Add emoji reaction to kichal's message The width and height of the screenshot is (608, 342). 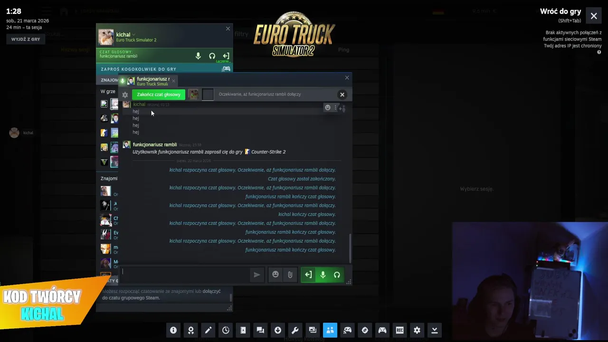tap(327, 108)
